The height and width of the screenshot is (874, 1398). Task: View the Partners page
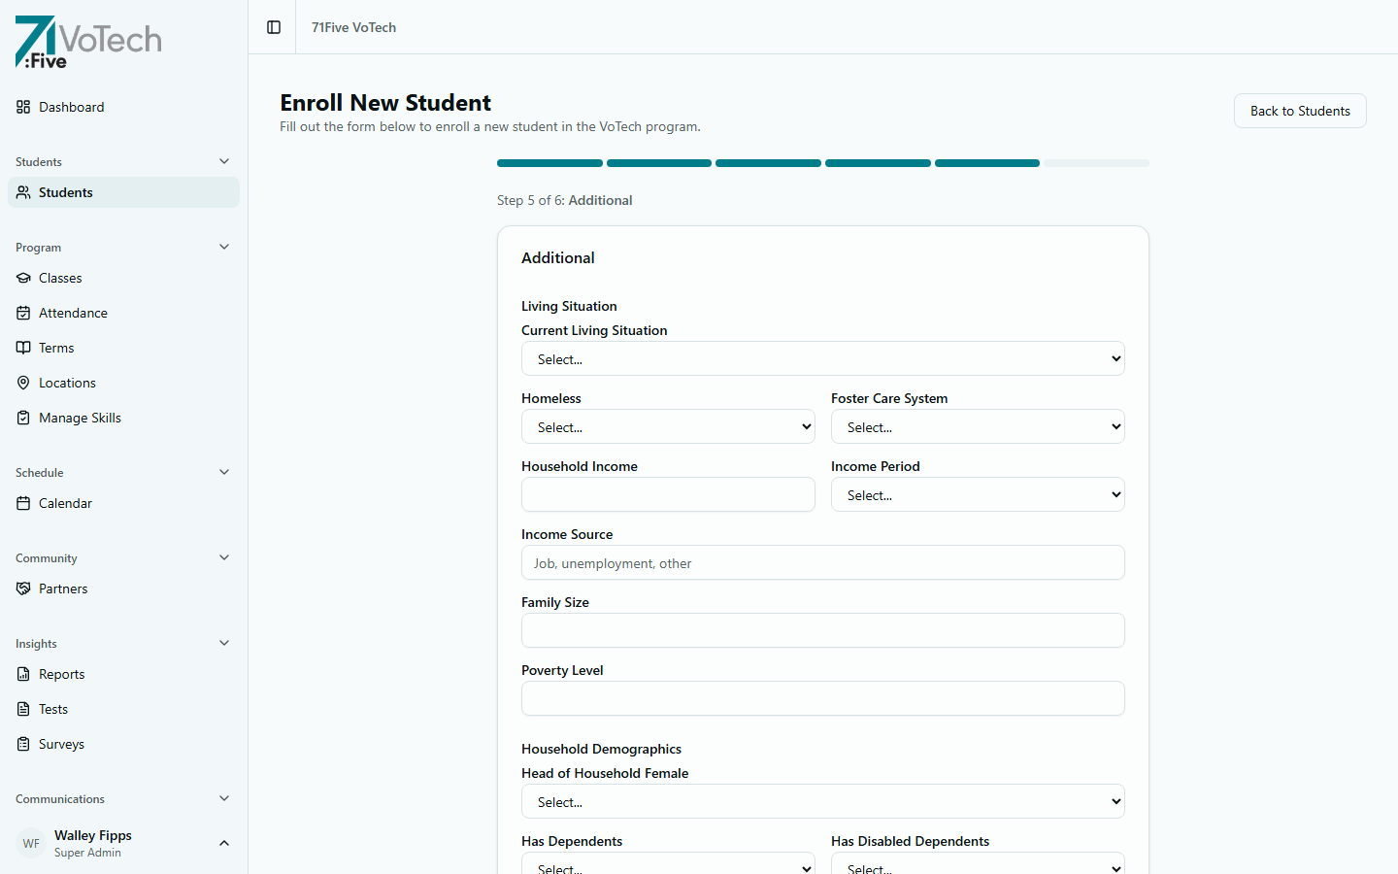pos(62,588)
